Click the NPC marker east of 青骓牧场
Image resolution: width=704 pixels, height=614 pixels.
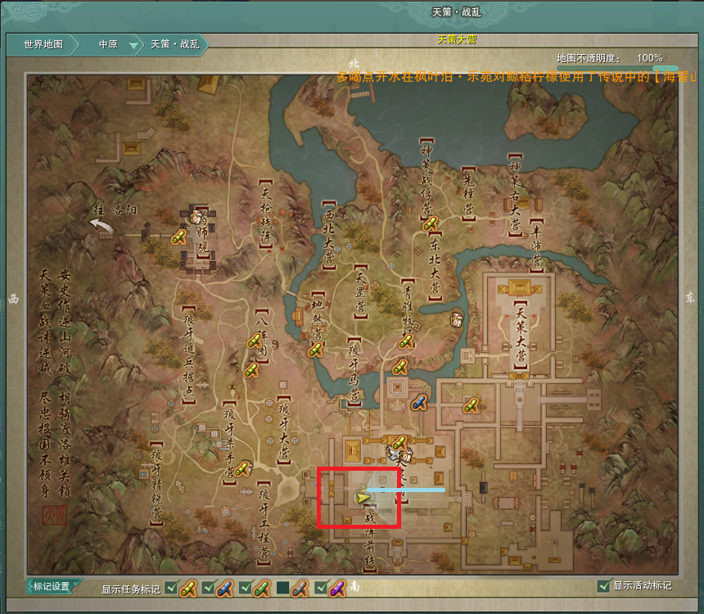pos(456,320)
